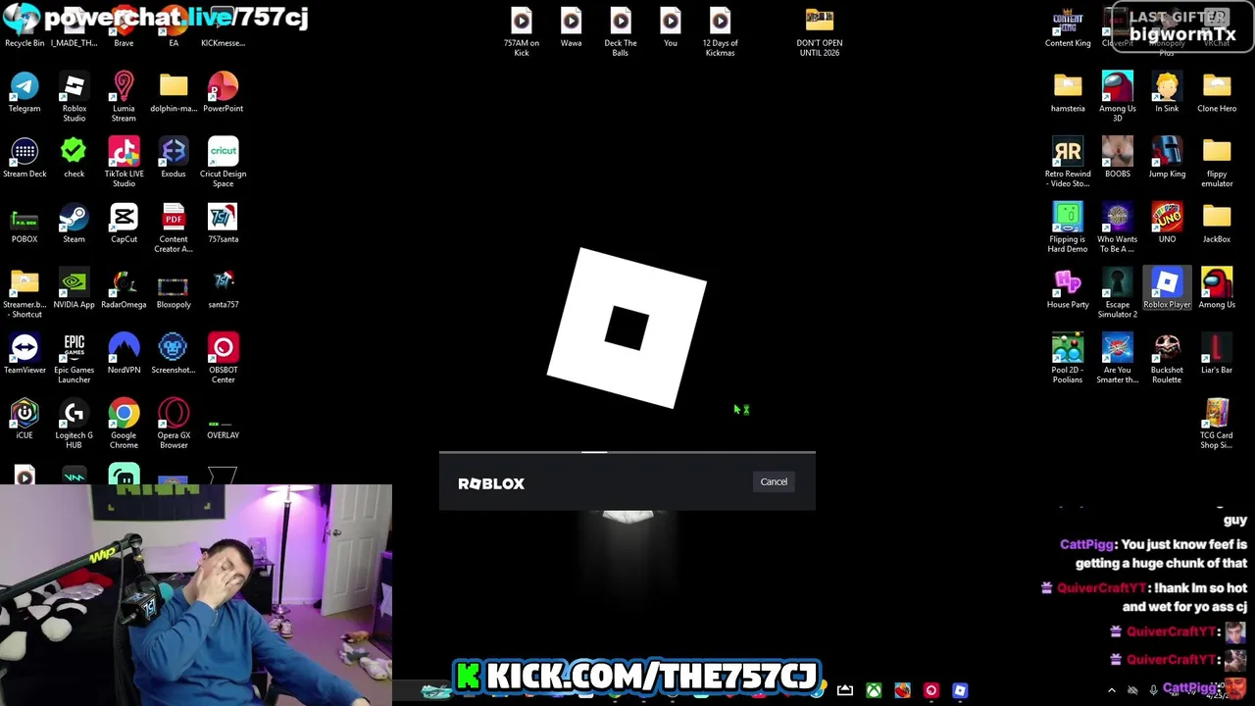Open the TeamViewer shortcut
The image size is (1255, 706).
pyautogui.click(x=25, y=353)
